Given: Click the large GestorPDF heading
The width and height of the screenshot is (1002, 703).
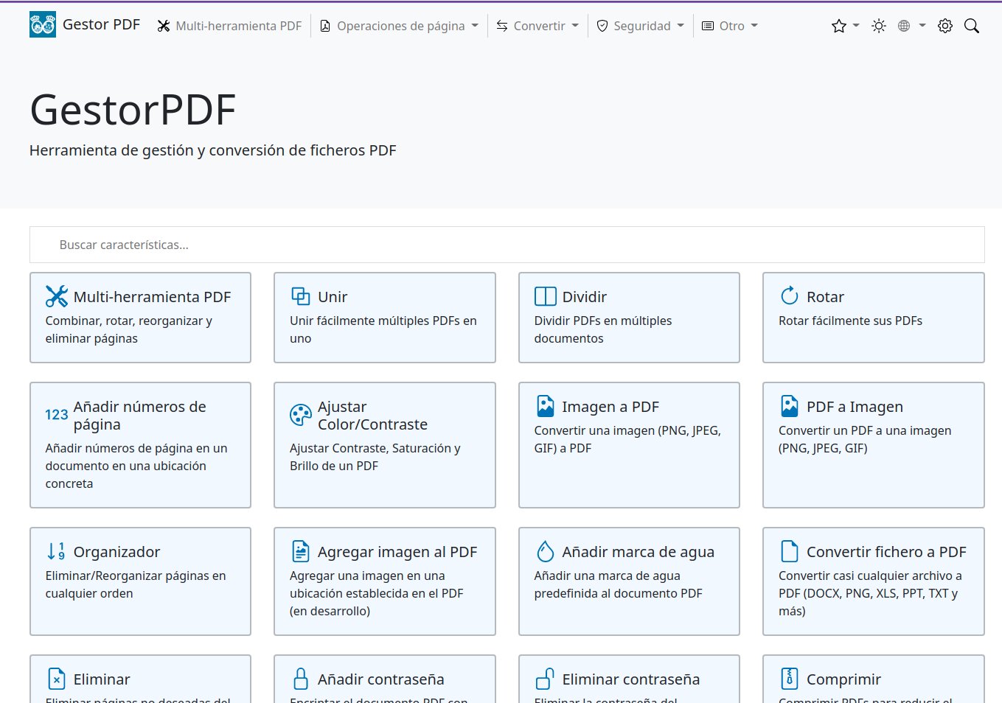Looking at the screenshot, I should pyautogui.click(x=133, y=110).
